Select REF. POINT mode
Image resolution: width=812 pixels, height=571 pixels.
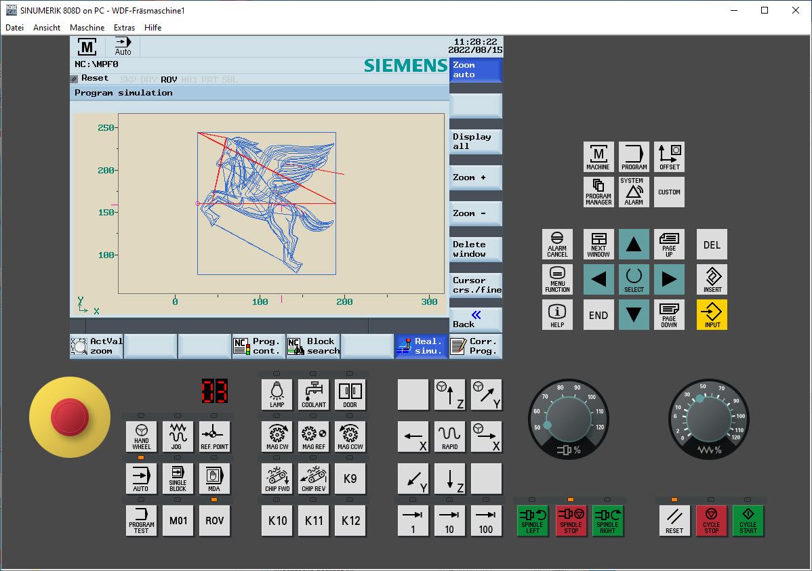click(x=214, y=436)
